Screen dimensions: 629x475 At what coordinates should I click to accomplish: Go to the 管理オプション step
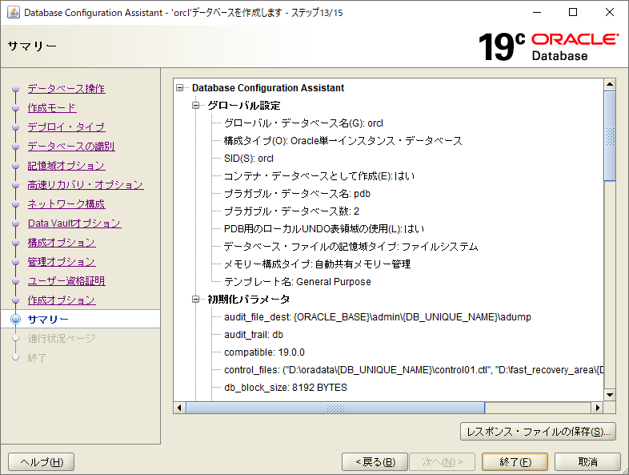coord(62,262)
